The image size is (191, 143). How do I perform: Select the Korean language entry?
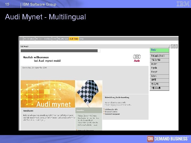tap(159, 84)
